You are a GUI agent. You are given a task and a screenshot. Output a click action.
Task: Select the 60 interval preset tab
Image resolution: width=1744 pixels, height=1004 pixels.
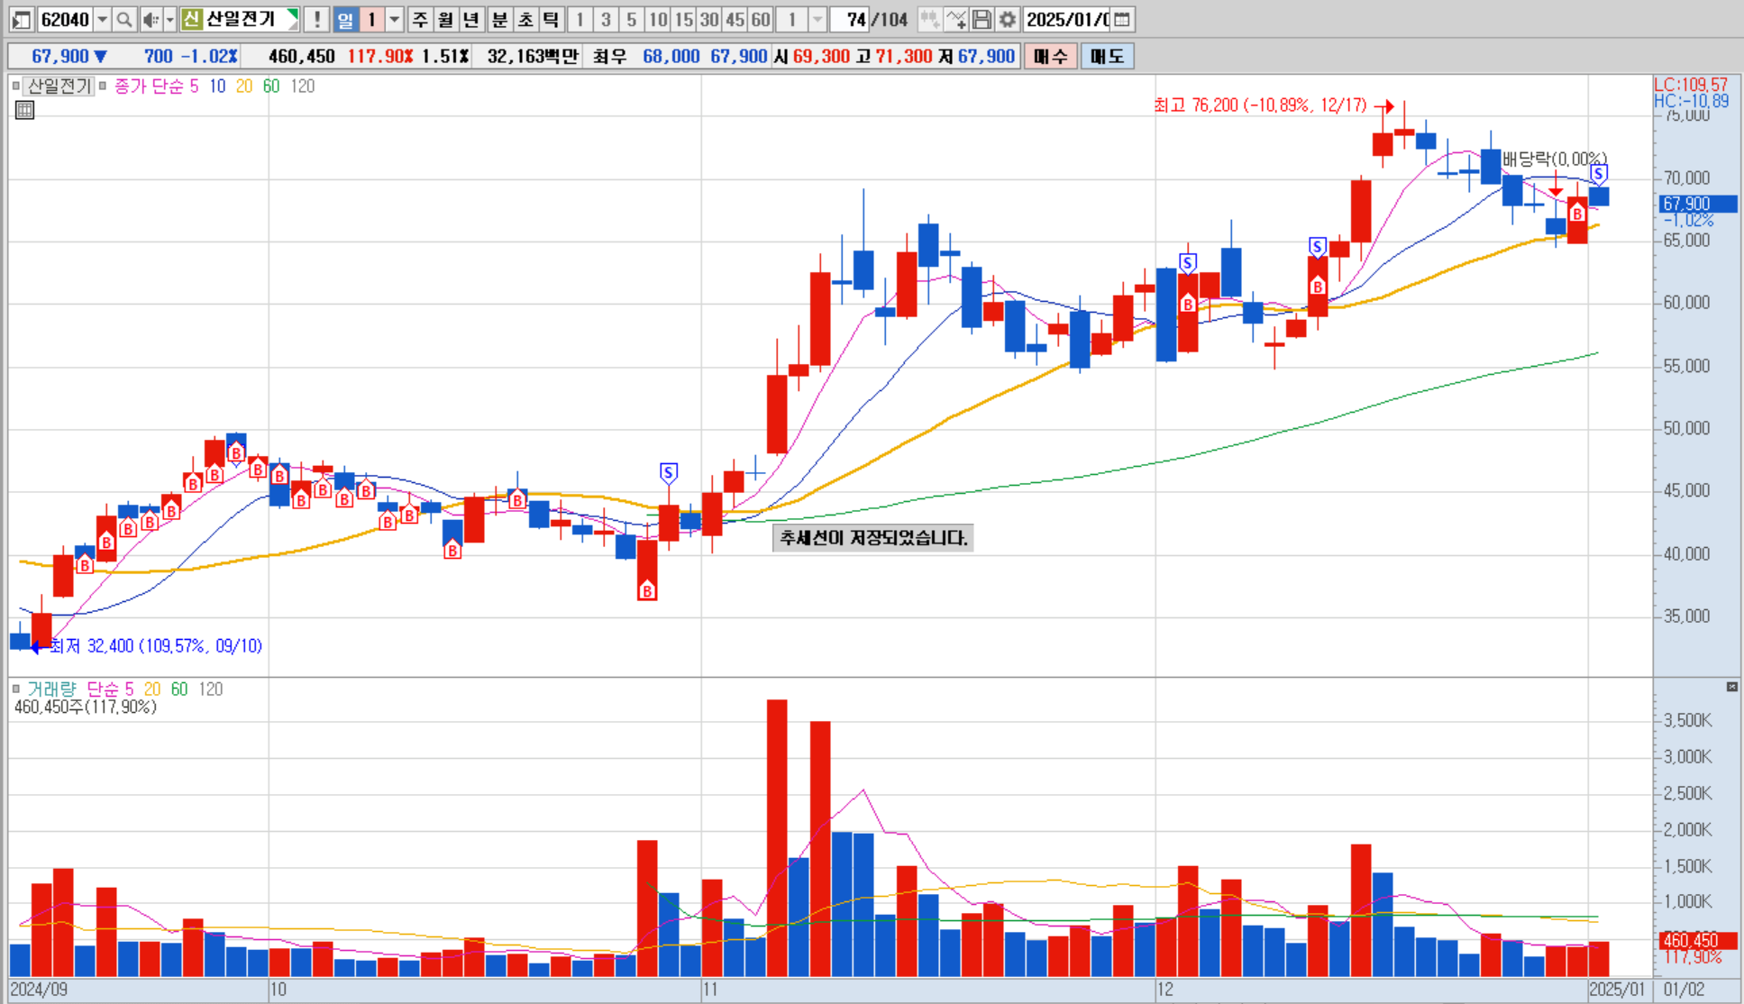coord(761,20)
